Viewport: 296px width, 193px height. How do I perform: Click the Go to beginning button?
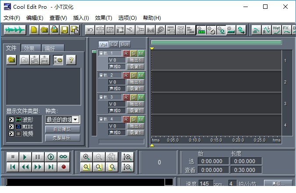click(x=13, y=167)
